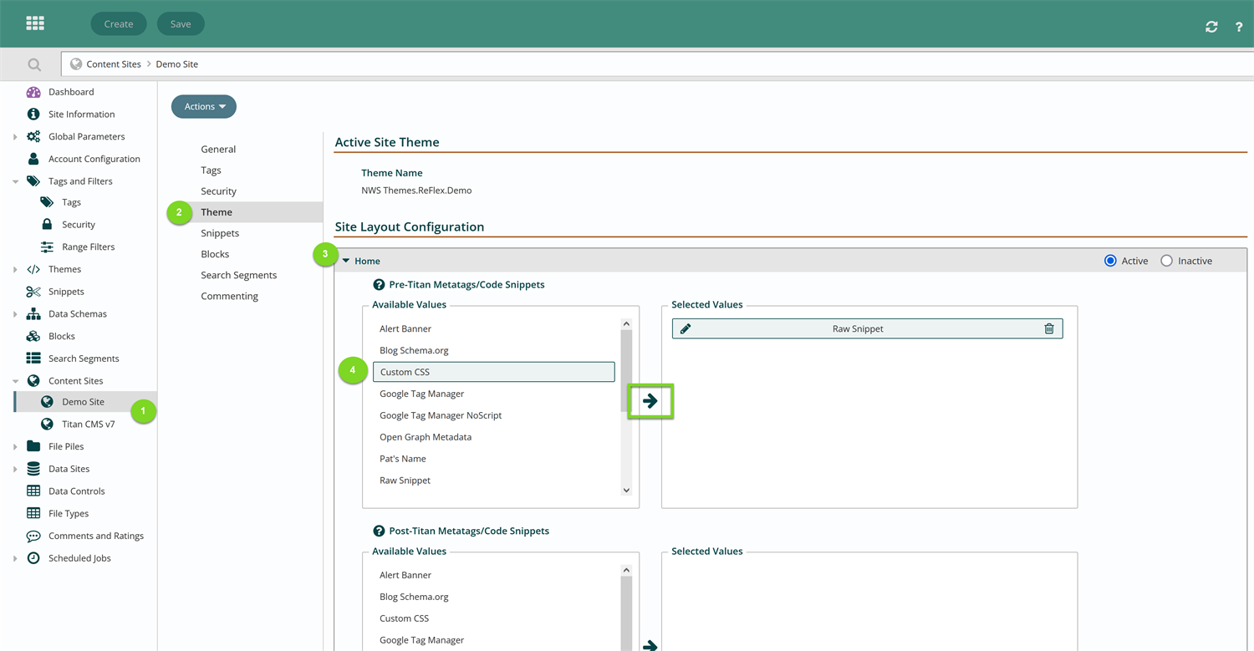The height and width of the screenshot is (651, 1254).
Task: Select Tags and Filters sidebar item
Action: [80, 181]
